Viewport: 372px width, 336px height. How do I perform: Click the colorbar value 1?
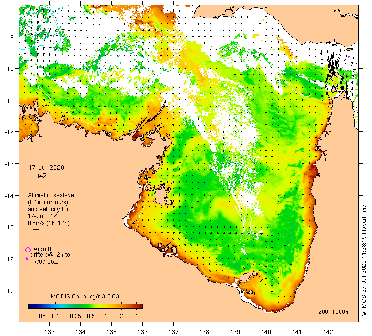(x=106, y=316)
